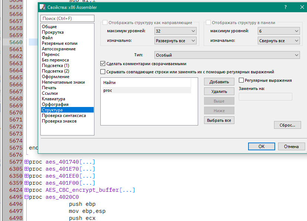Click the Добавить button
Viewport: 307px width, 221px height.
click(219, 82)
